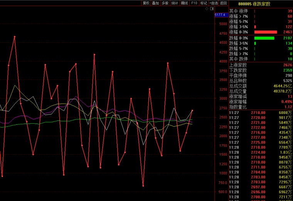Click the 总成交量 label
This screenshot has height=201, width=293.
[x=238, y=91]
